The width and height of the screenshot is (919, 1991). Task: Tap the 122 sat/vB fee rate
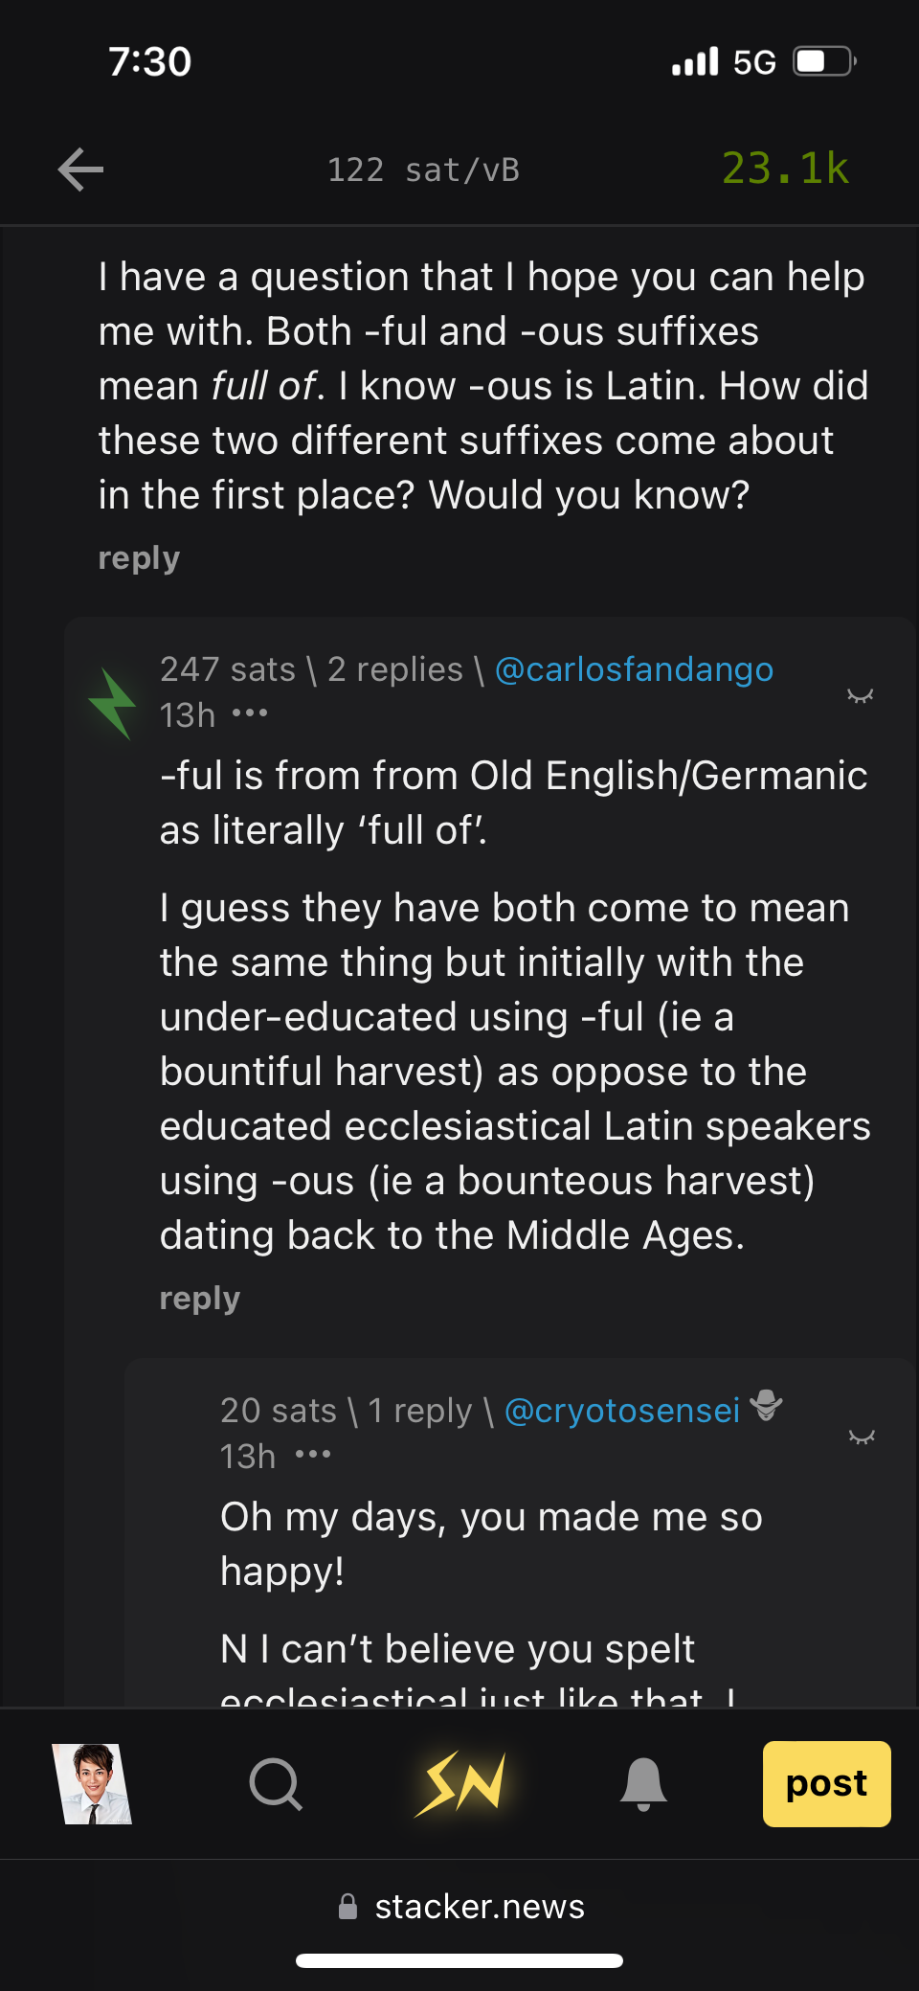click(423, 170)
